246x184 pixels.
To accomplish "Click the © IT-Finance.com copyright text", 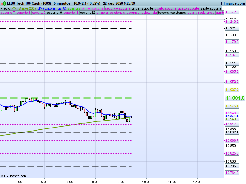I will click(x=14, y=176).
